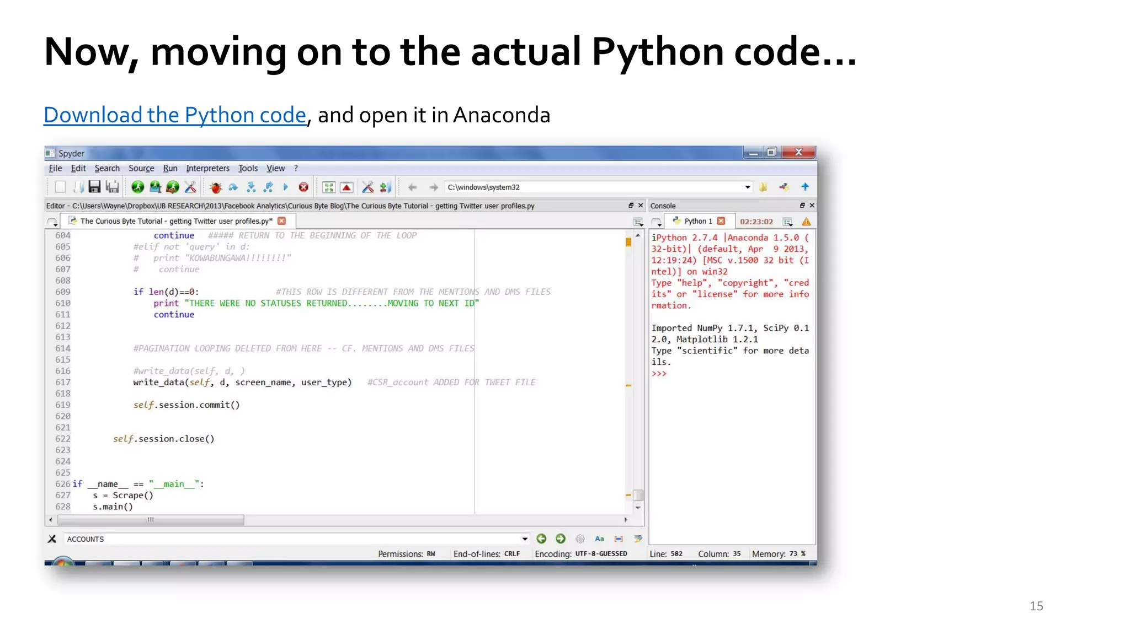
Task: Open the PYTHONPATH manager icon
Action: click(385, 187)
